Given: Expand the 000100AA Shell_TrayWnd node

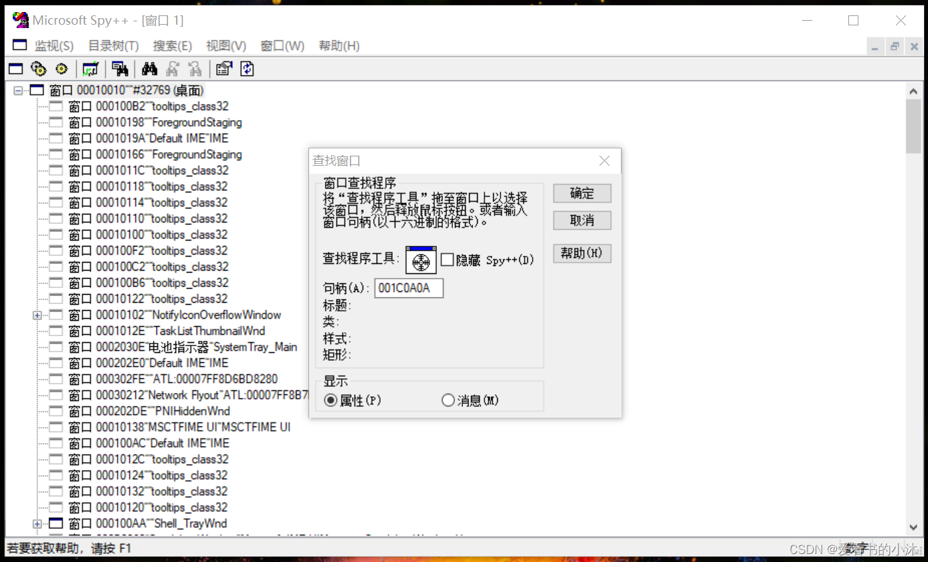Looking at the screenshot, I should point(37,523).
